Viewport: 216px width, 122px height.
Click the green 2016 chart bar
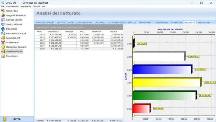pyautogui.click(x=165, y=96)
